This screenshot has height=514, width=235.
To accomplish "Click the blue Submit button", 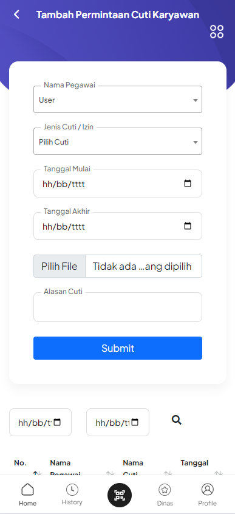I will [118, 348].
